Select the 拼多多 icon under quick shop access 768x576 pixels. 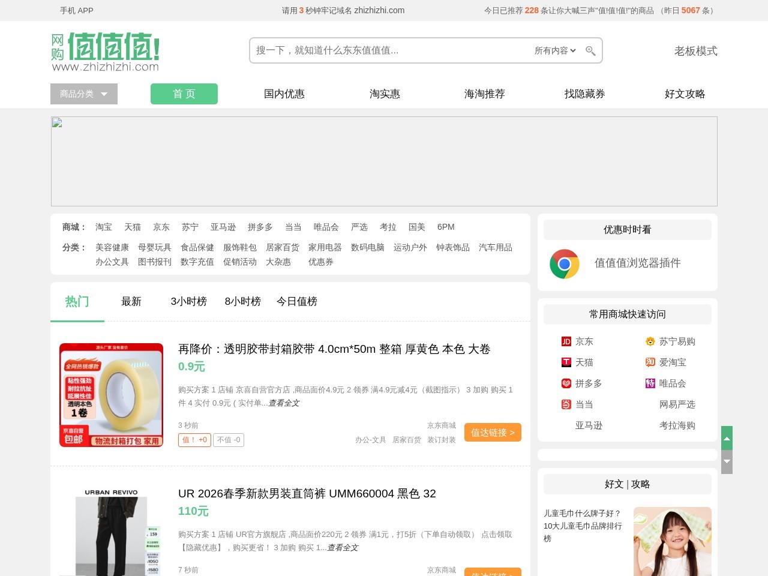(566, 383)
